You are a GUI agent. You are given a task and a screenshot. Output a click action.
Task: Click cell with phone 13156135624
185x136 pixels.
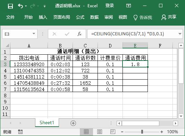(29, 89)
